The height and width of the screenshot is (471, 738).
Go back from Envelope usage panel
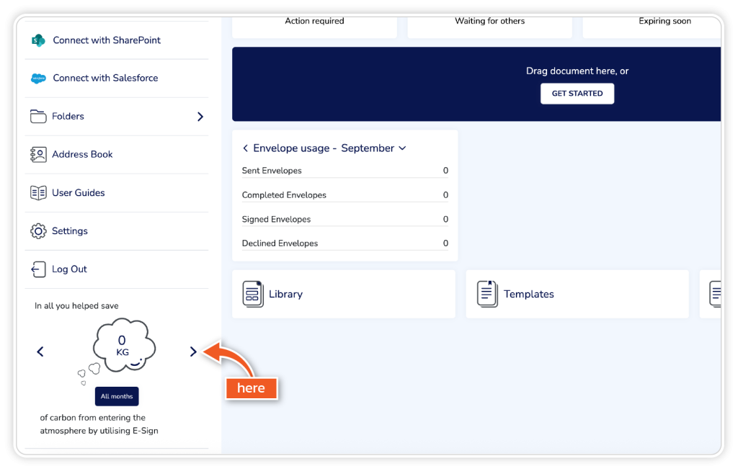click(246, 148)
